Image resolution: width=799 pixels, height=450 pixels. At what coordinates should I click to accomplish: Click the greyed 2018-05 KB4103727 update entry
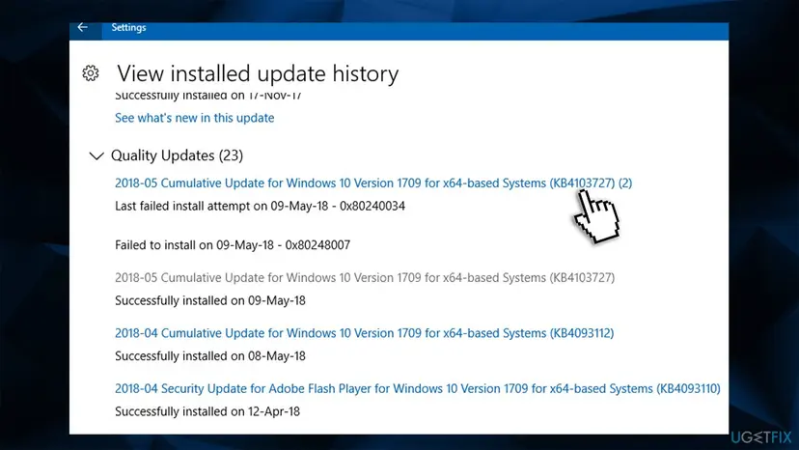coord(365,278)
